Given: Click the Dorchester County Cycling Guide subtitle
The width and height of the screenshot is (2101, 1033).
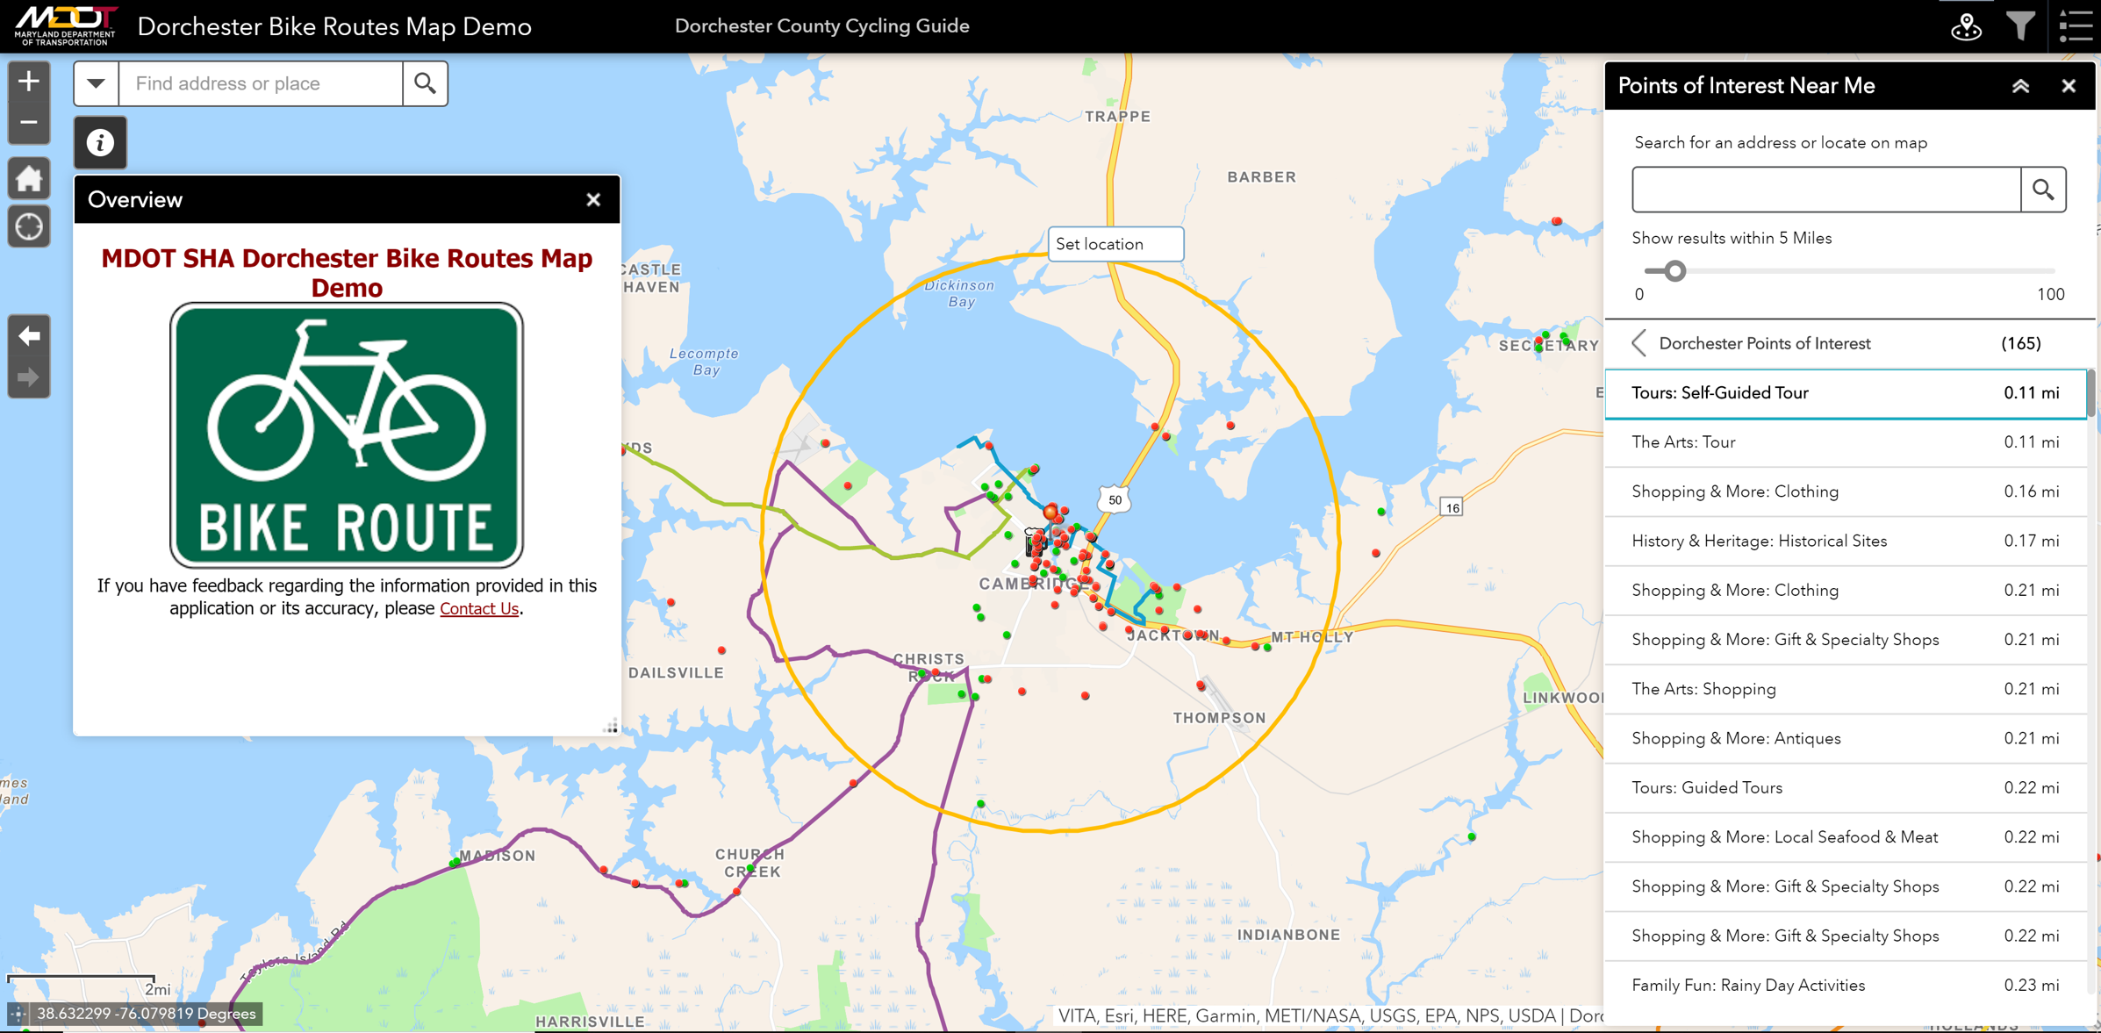Looking at the screenshot, I should click(x=822, y=26).
